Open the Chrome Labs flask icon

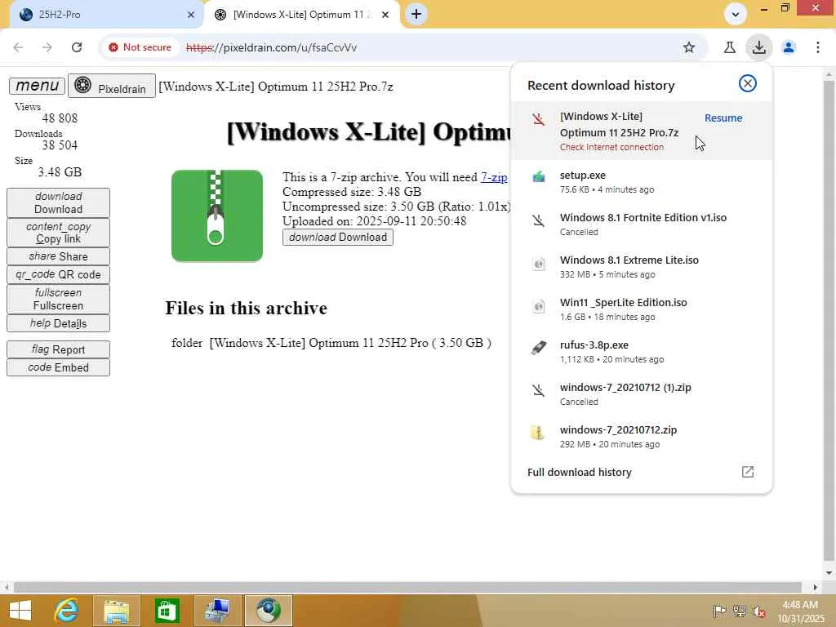(729, 47)
